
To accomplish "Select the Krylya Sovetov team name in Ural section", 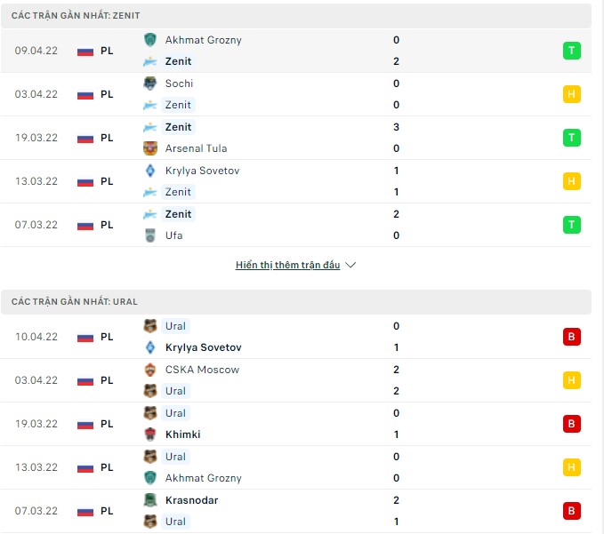I will (x=203, y=347).
